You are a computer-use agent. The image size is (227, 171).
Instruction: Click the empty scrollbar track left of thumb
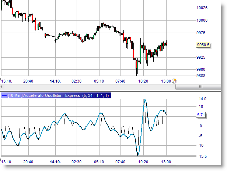pyautogui.click(x=88, y=87)
